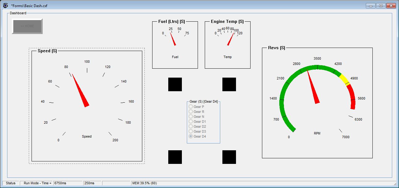399x188 pixels.
Task: Select the Gear D1 radio button
Action: (191, 121)
